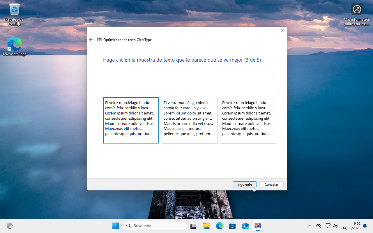Select the first text sample box
Image resolution: width=373 pixels, height=233 pixels.
(x=131, y=120)
